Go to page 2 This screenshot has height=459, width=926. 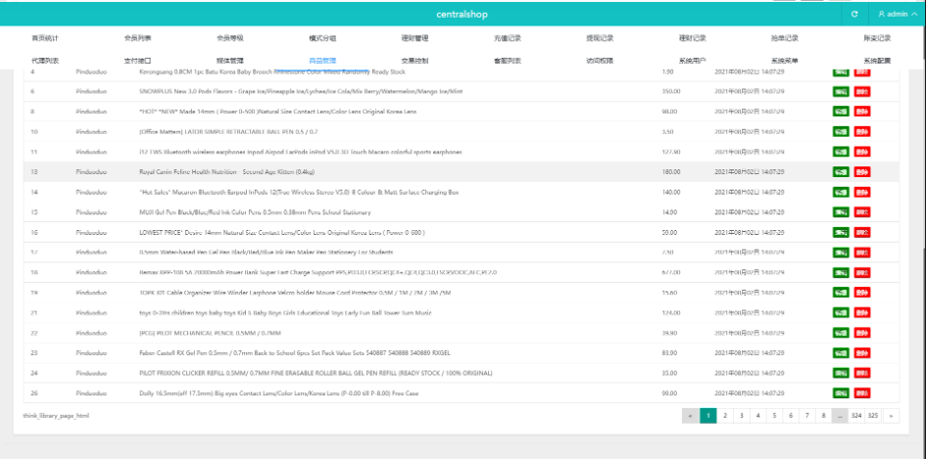click(x=724, y=416)
